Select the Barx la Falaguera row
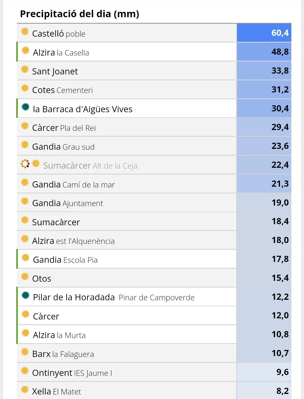This screenshot has height=399, width=304. pyautogui.click(x=126, y=353)
